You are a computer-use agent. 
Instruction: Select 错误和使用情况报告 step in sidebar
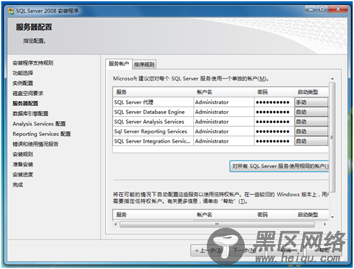36,144
